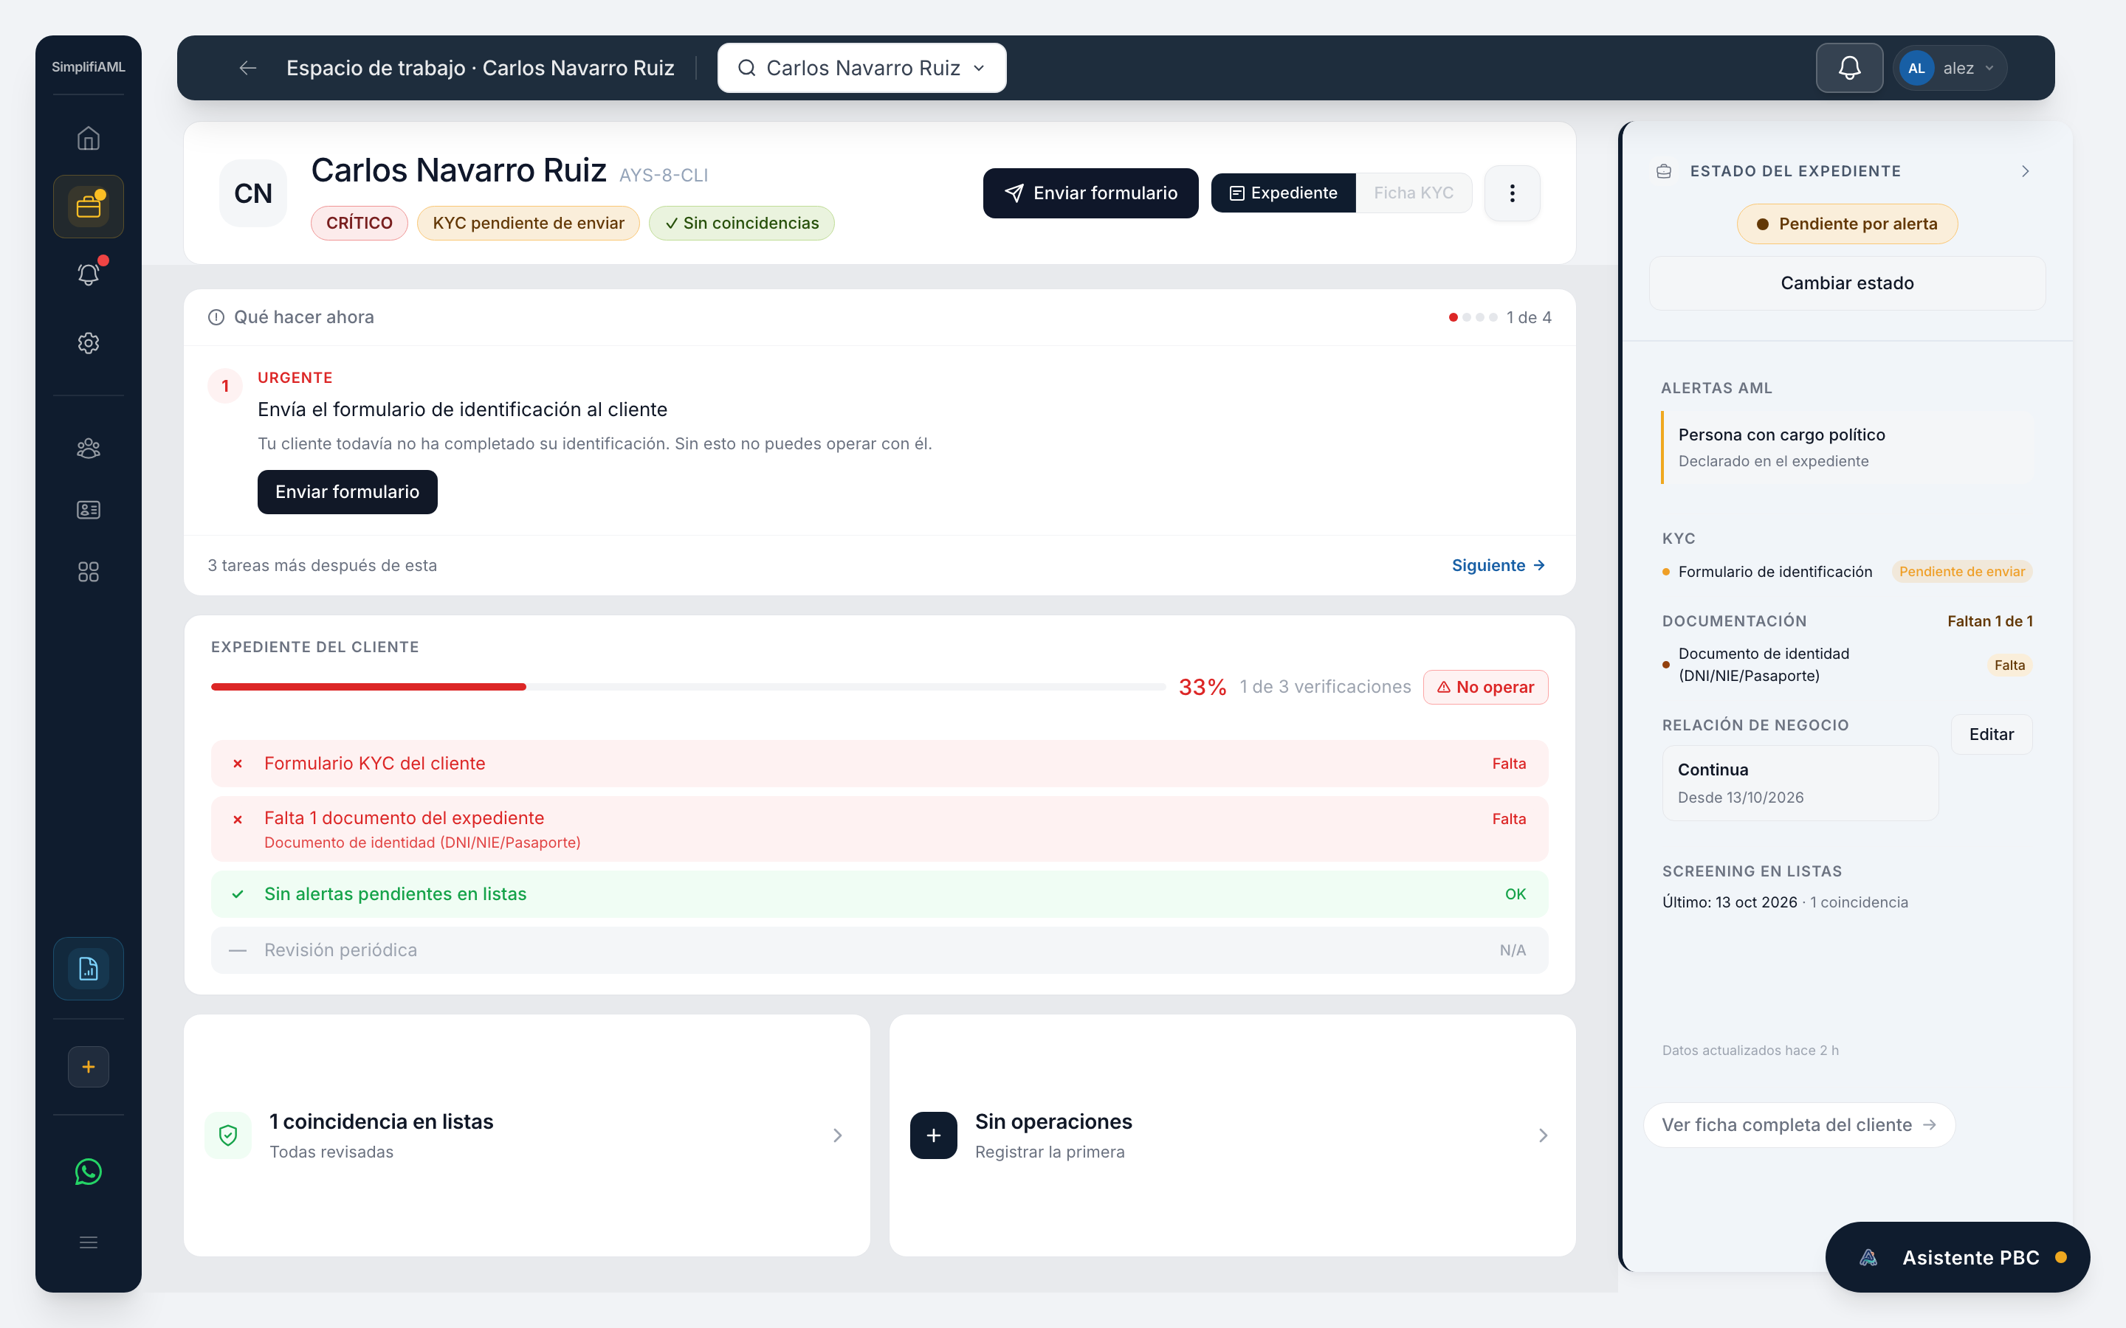Image resolution: width=2126 pixels, height=1328 pixels.
Task: Switch to the Expediente tab
Action: (1283, 193)
